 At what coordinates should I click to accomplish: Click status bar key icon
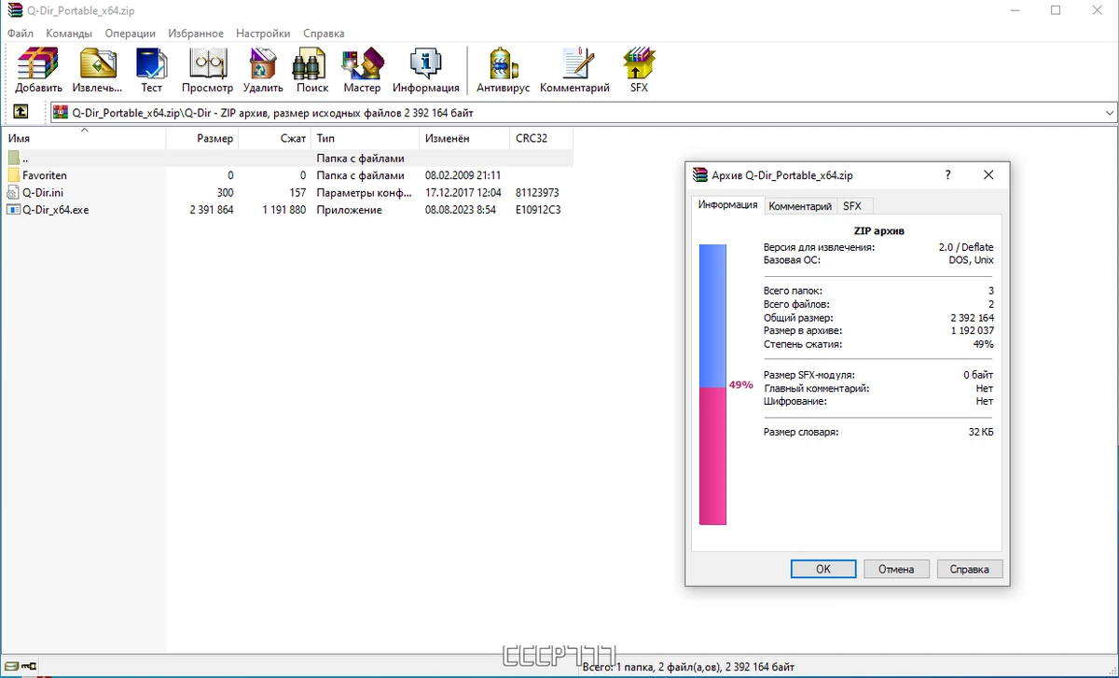[29, 666]
